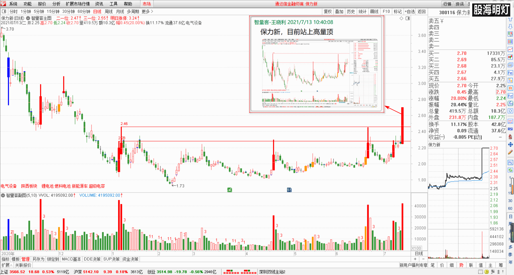Click the +自选 add to watchlist button
Viewport: 514px width, 275px height.
click(410, 11)
